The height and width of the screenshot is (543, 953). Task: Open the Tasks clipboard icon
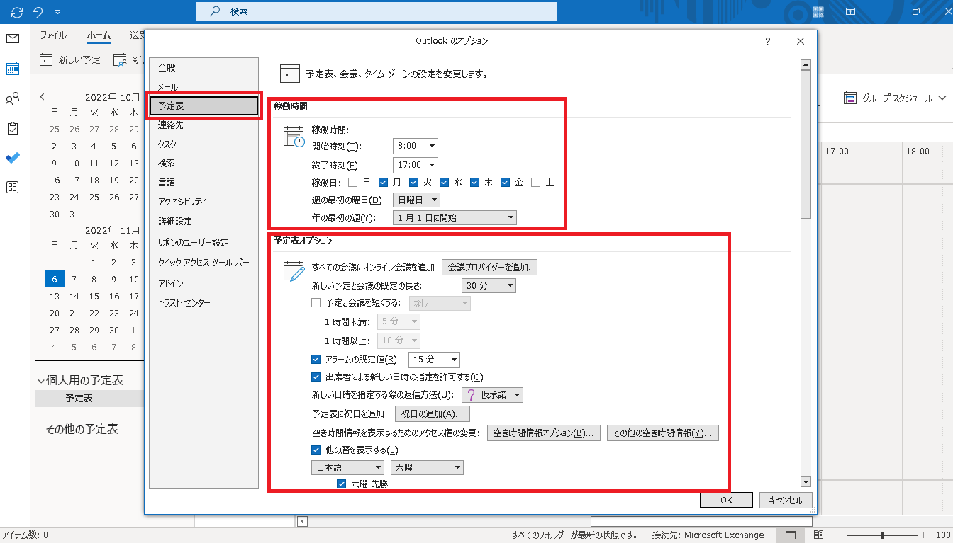click(x=13, y=128)
